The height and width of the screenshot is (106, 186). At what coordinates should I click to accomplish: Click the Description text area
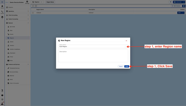click(x=93, y=56)
